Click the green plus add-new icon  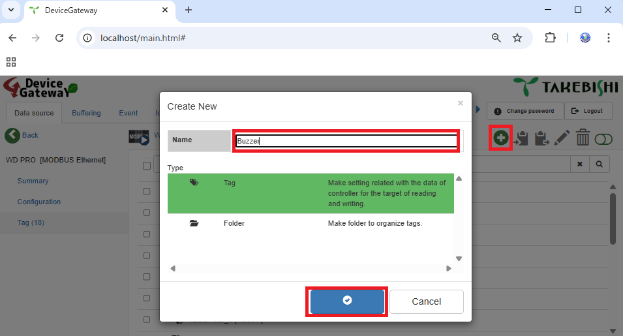click(500, 138)
